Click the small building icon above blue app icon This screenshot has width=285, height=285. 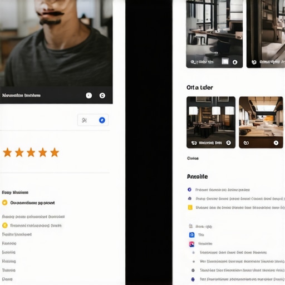point(190,226)
